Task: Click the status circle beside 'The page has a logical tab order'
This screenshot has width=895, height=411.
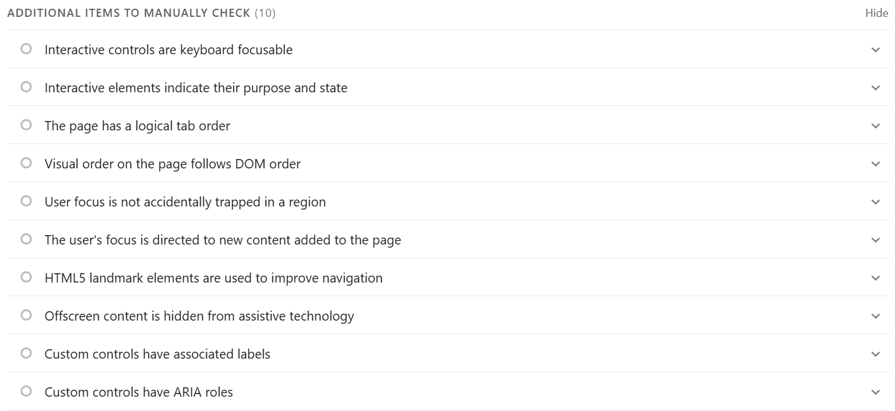Action: (26, 124)
